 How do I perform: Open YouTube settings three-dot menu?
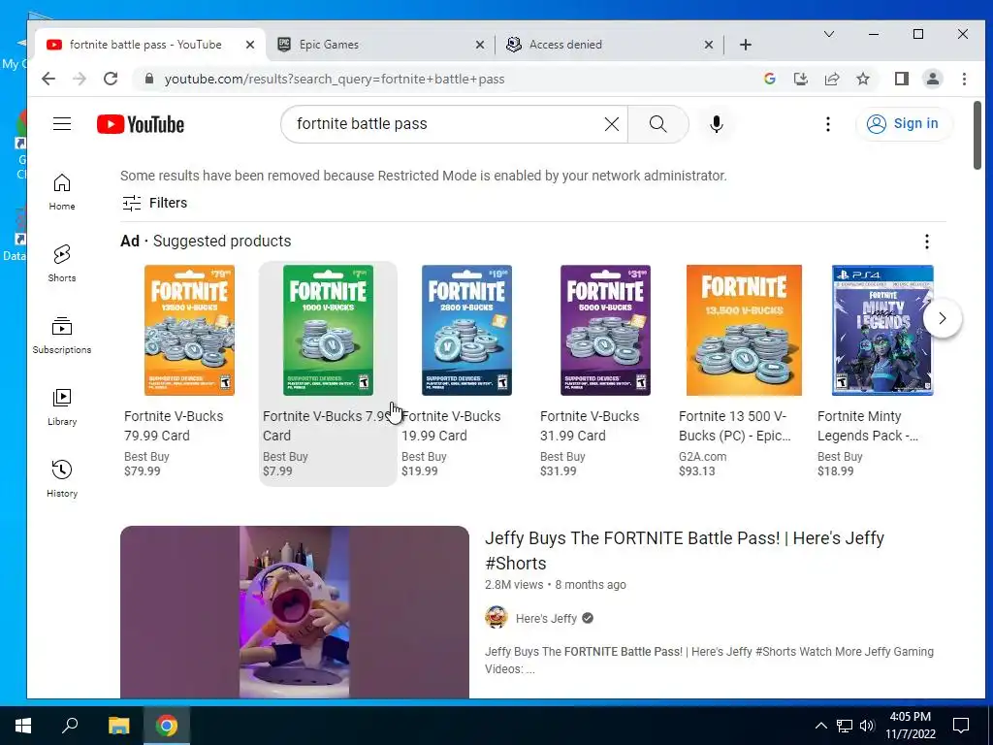pos(828,124)
